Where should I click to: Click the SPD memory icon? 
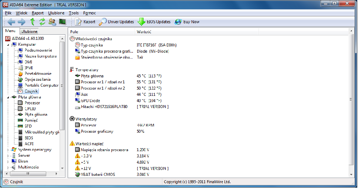[x=21, y=126]
